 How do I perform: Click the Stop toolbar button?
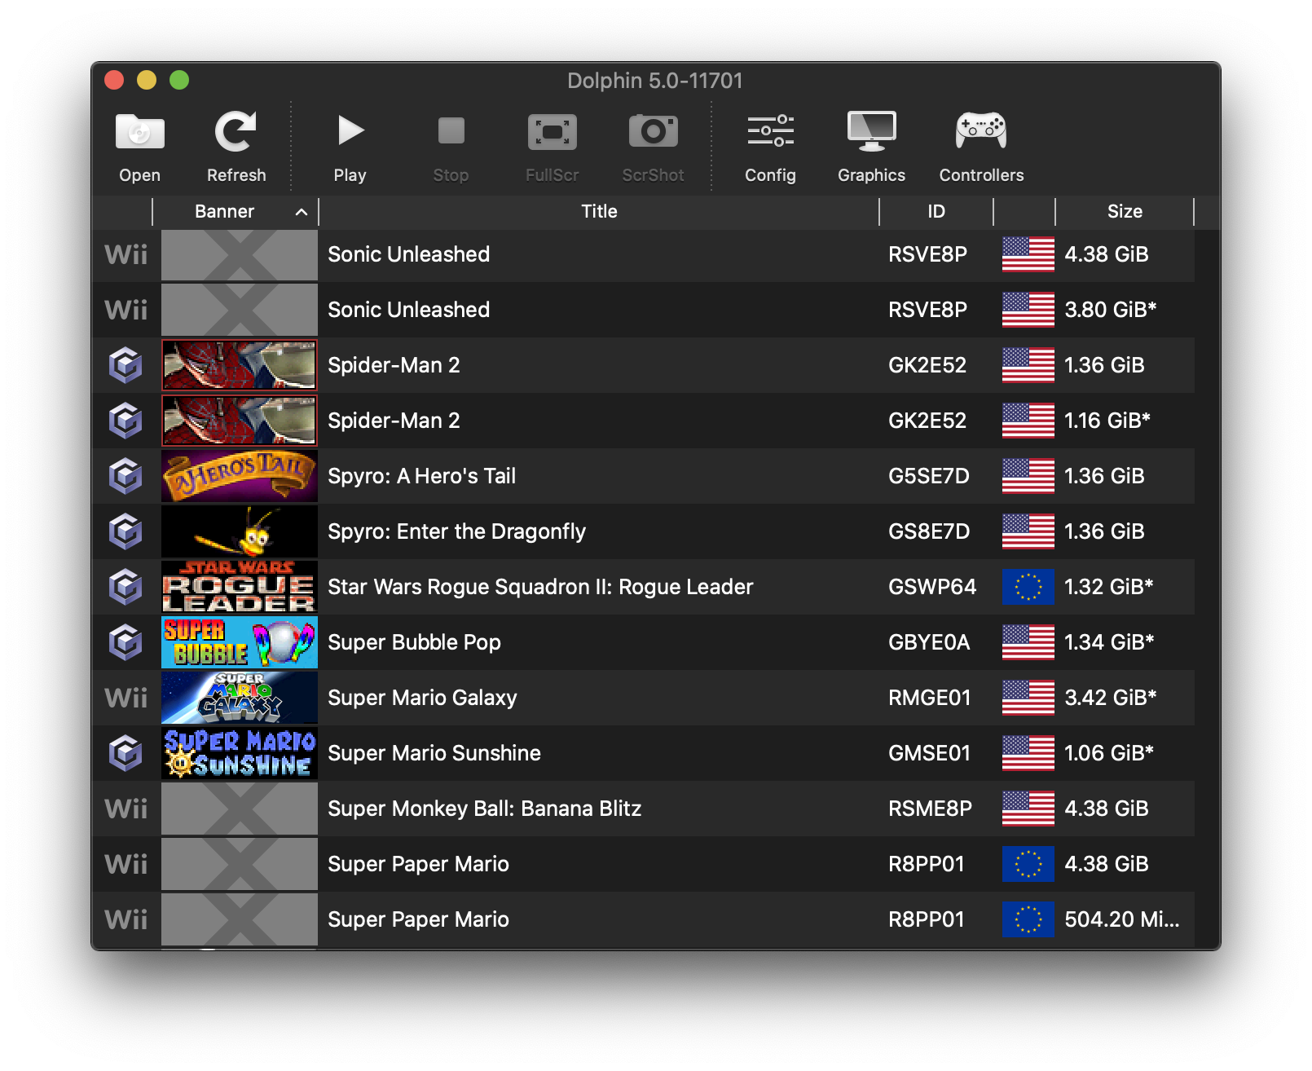(451, 148)
